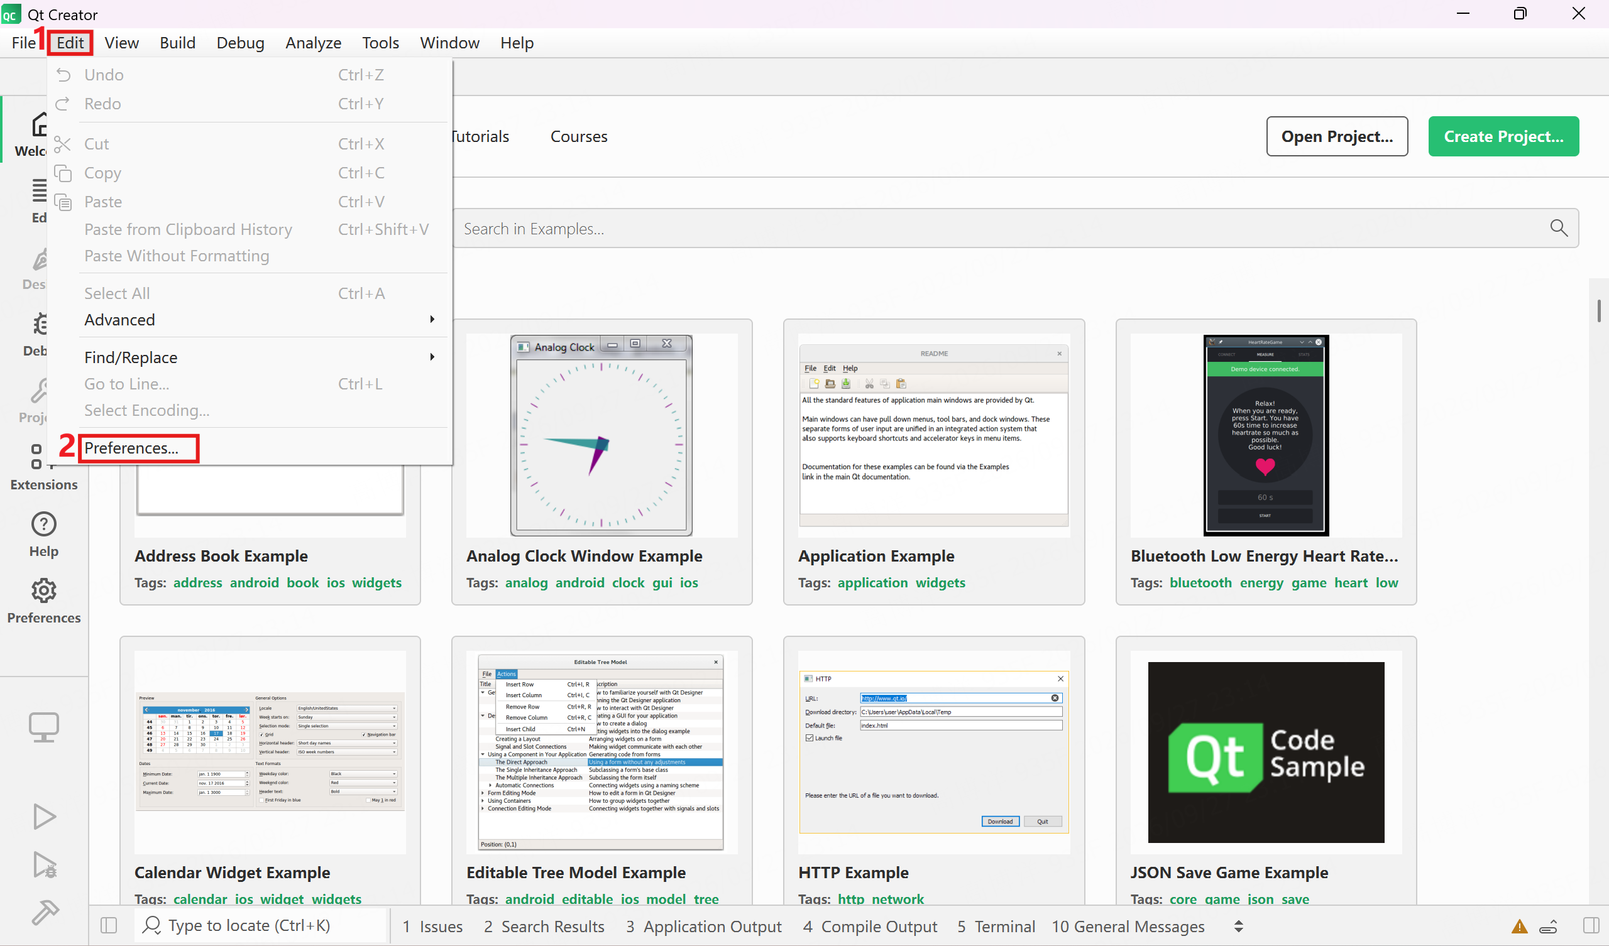Open the Debug menu
The height and width of the screenshot is (946, 1609).
tap(240, 43)
